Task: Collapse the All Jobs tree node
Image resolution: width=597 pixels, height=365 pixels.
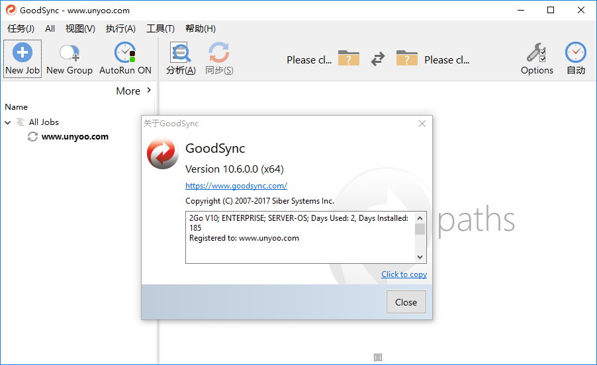Action: coord(8,122)
